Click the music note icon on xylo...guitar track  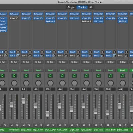[86, 76]
